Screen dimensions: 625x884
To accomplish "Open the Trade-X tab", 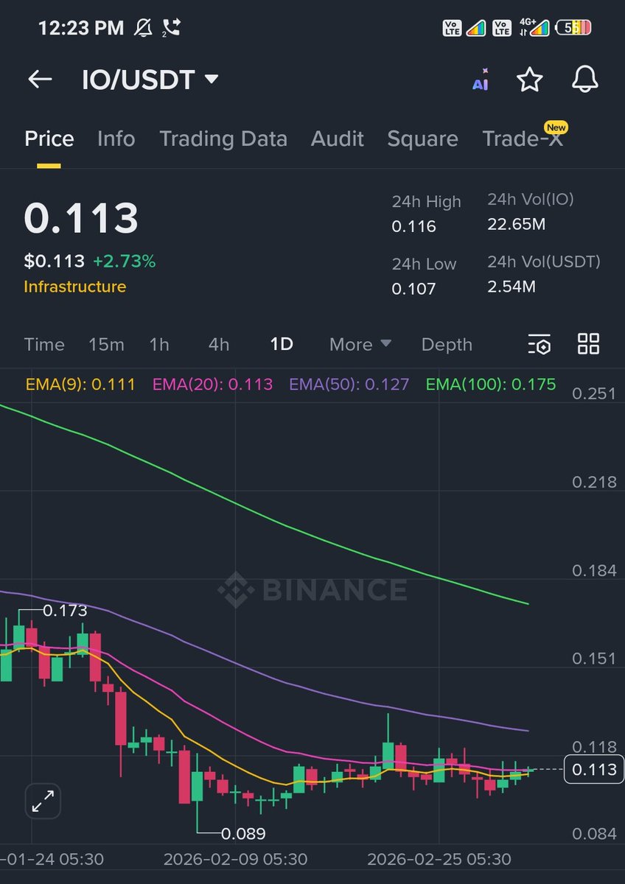I will tap(523, 138).
